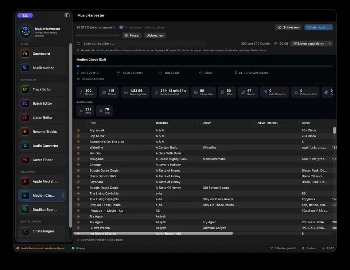
Task: Click the Cover Finder icon
Action: pyautogui.click(x=25, y=160)
